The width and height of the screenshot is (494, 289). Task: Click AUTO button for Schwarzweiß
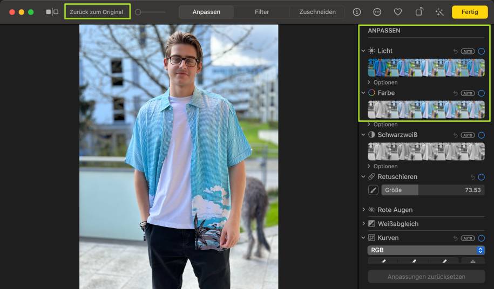(x=468, y=135)
